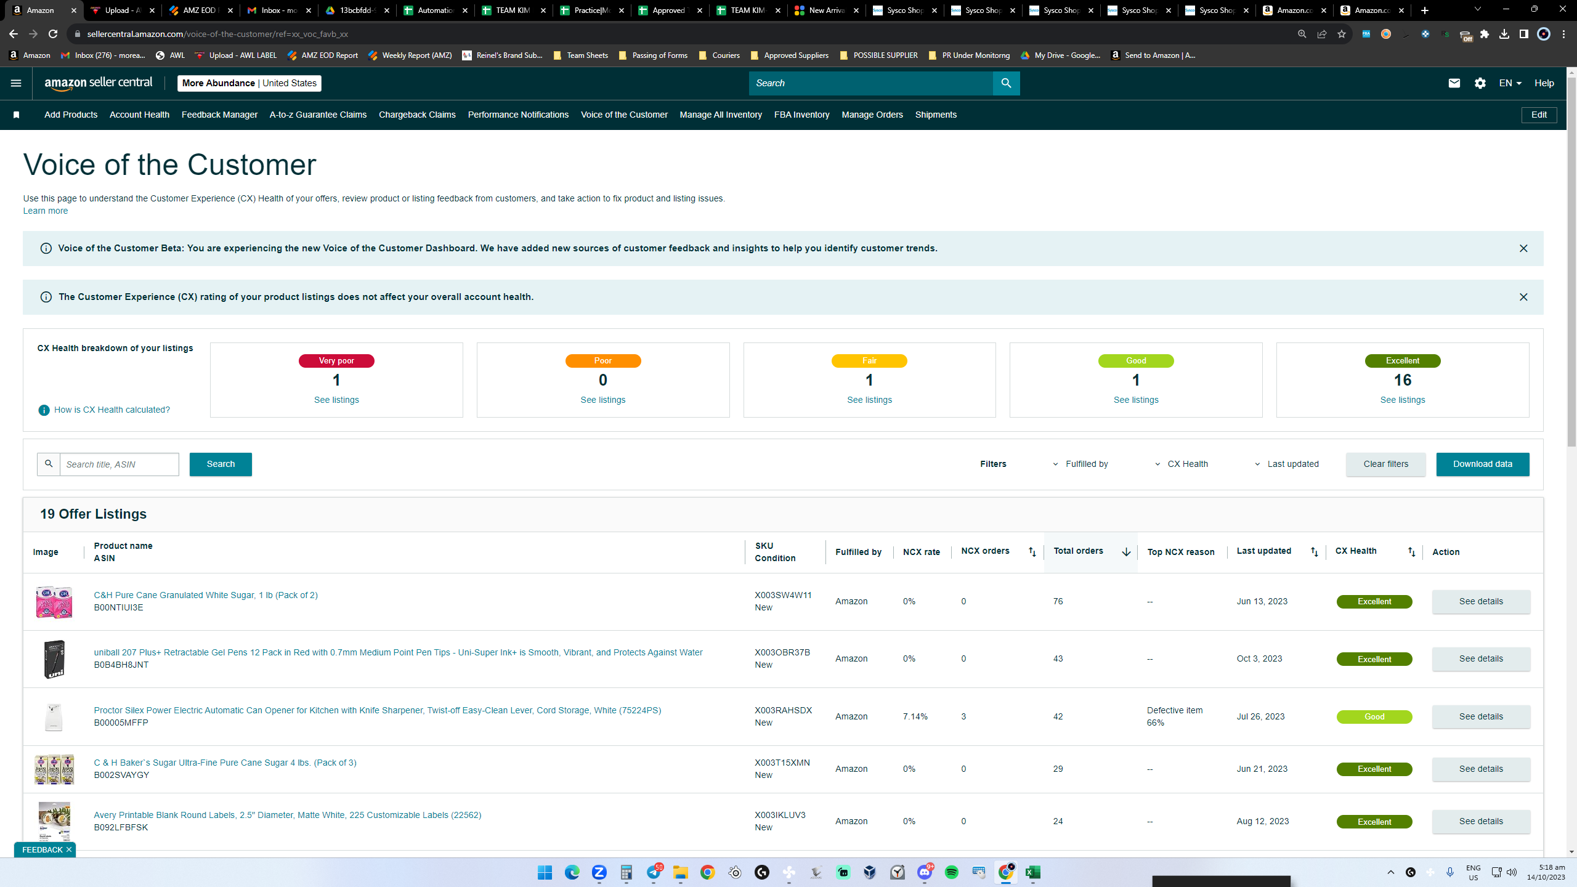The width and height of the screenshot is (1577, 887).
Task: Dismiss the CX rating account health banner
Action: (x=1523, y=297)
